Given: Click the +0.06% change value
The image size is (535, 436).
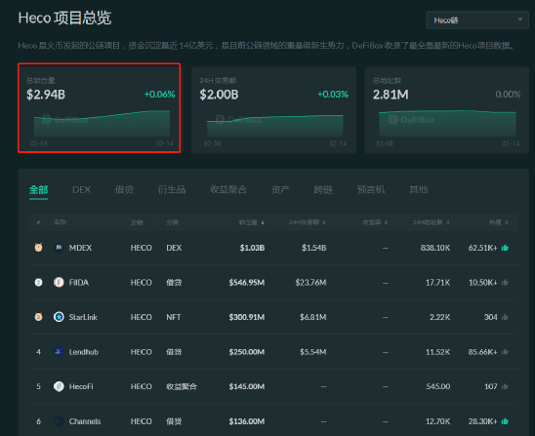Looking at the screenshot, I should click(x=160, y=94).
